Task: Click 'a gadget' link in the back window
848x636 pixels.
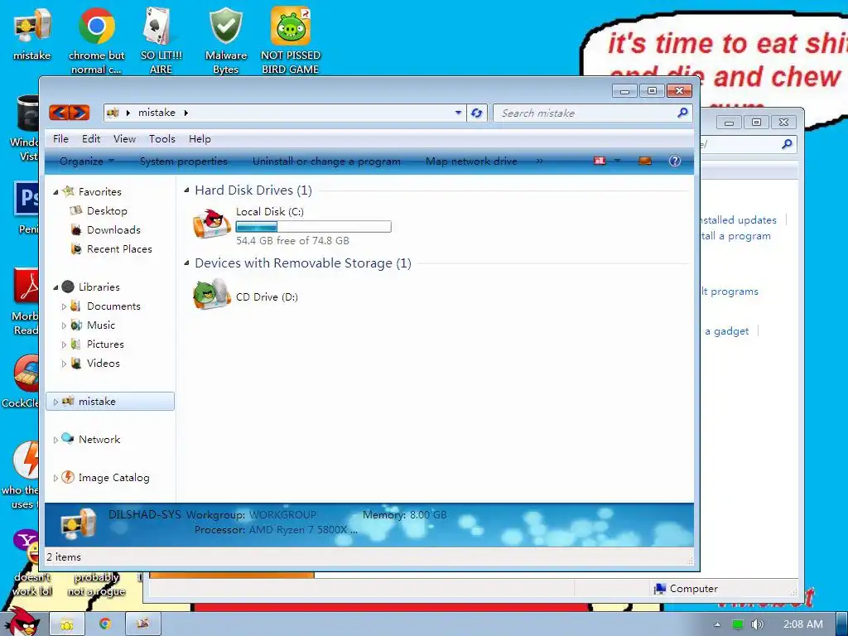Action: [727, 331]
